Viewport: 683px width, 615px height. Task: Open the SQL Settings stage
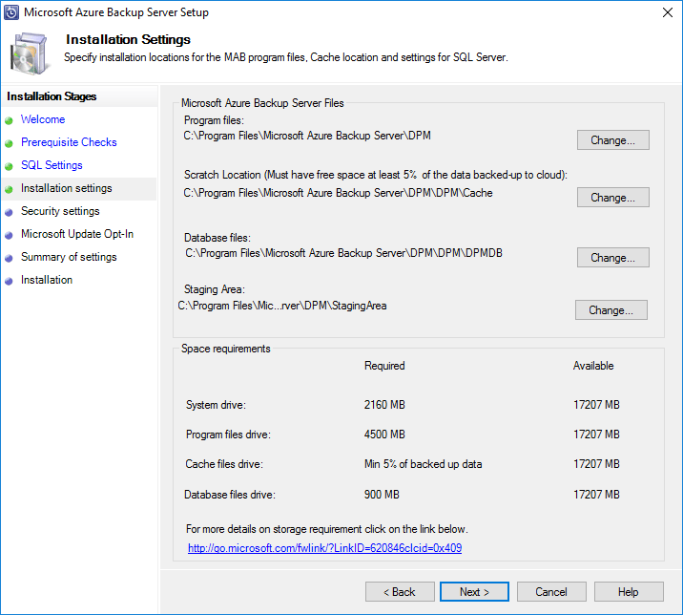click(52, 165)
